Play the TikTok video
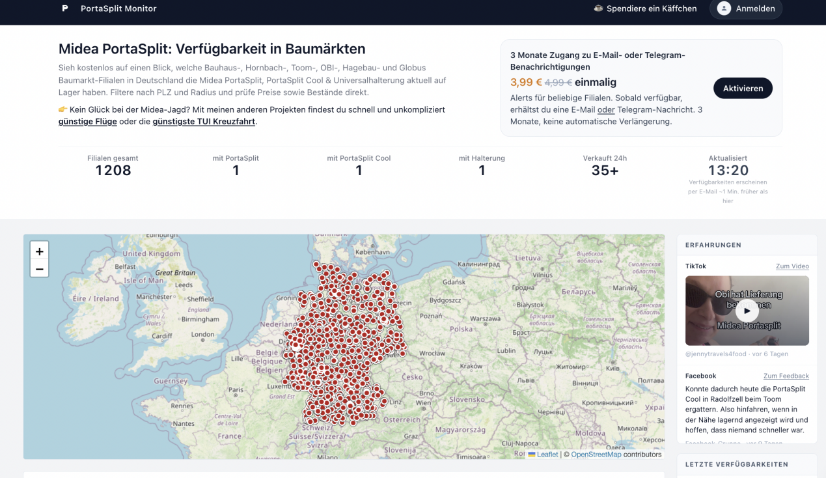 pos(747,311)
